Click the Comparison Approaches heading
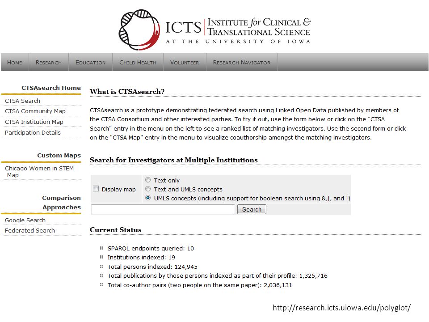The image size is (429, 322). pos(61,203)
